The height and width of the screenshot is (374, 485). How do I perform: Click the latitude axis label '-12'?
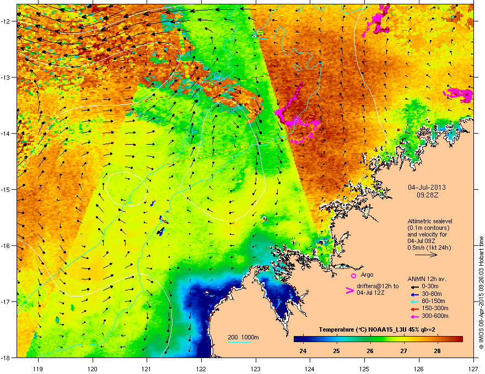coord(6,21)
